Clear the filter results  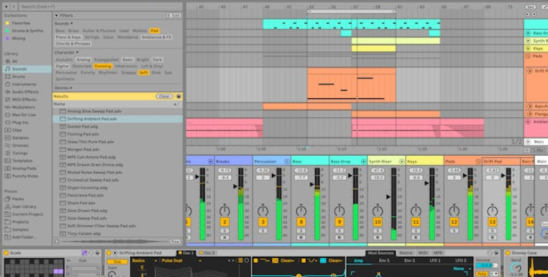coord(164,96)
